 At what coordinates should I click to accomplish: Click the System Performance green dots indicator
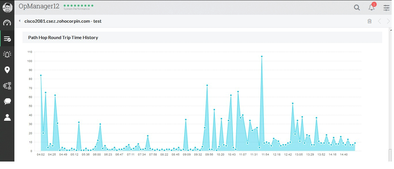78,6
